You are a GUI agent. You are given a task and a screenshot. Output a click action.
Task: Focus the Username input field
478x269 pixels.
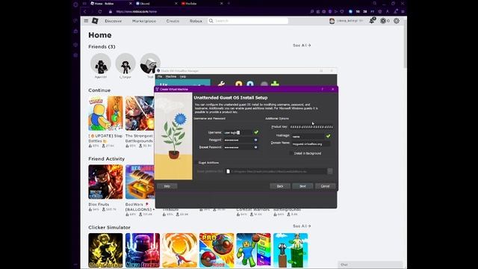click(238, 133)
